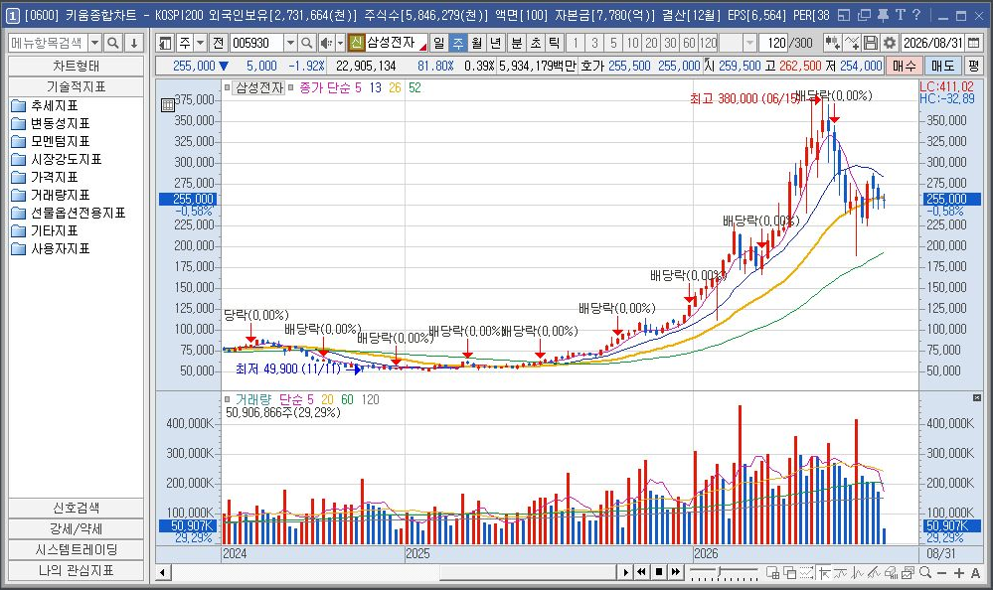Click the T font icon in title bar
Screen dimensions: 993x590
click(900, 15)
